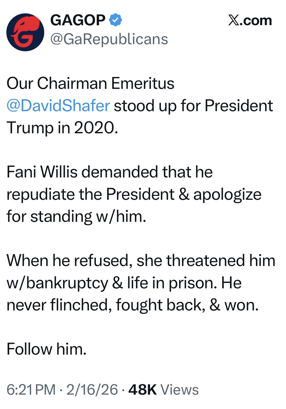Screen dimensions: 286x409
Task: Open the @DavidShafer mention link
Action: click(x=58, y=106)
